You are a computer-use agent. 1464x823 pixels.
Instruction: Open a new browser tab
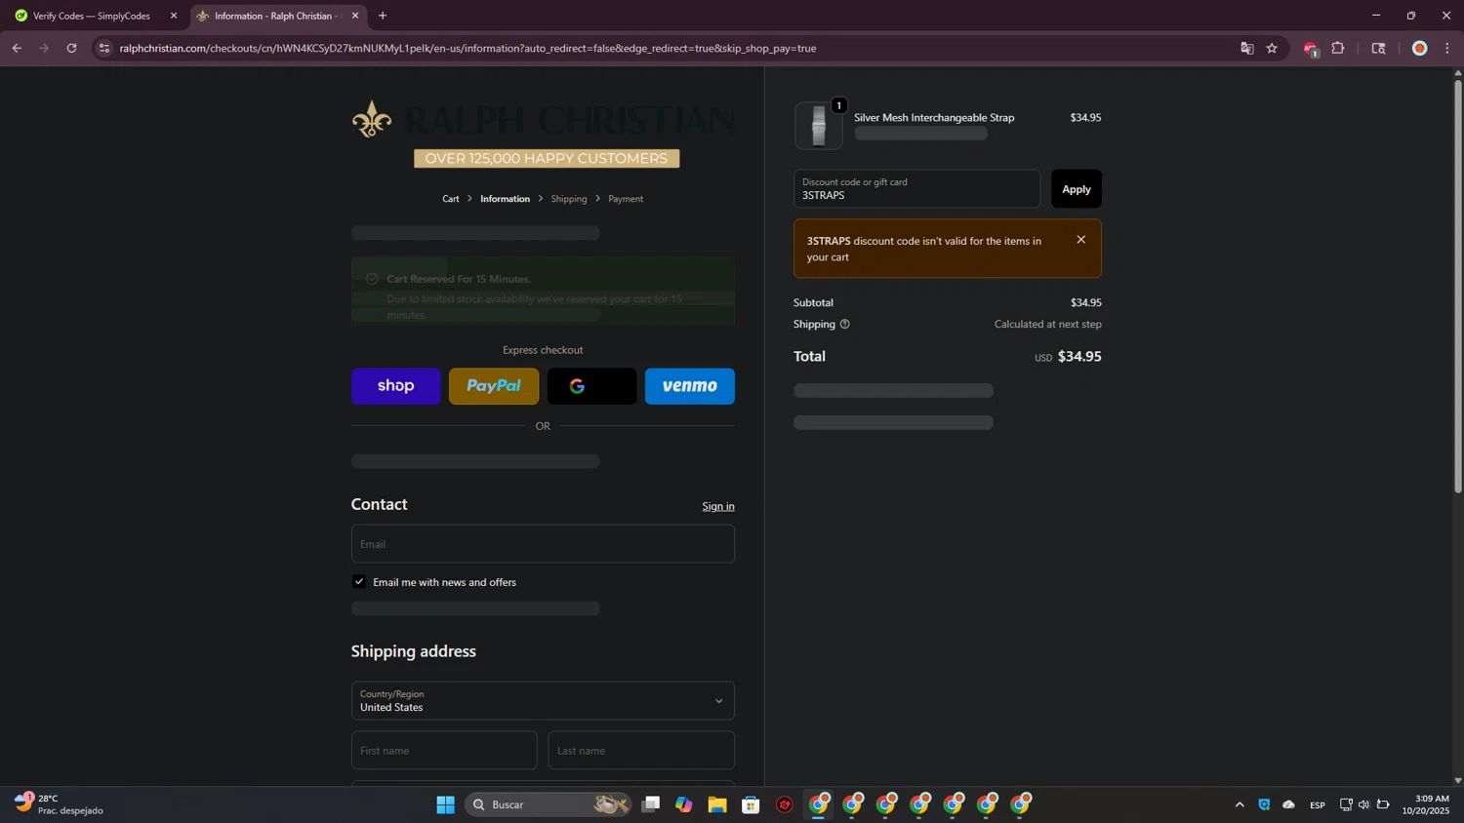(x=383, y=16)
